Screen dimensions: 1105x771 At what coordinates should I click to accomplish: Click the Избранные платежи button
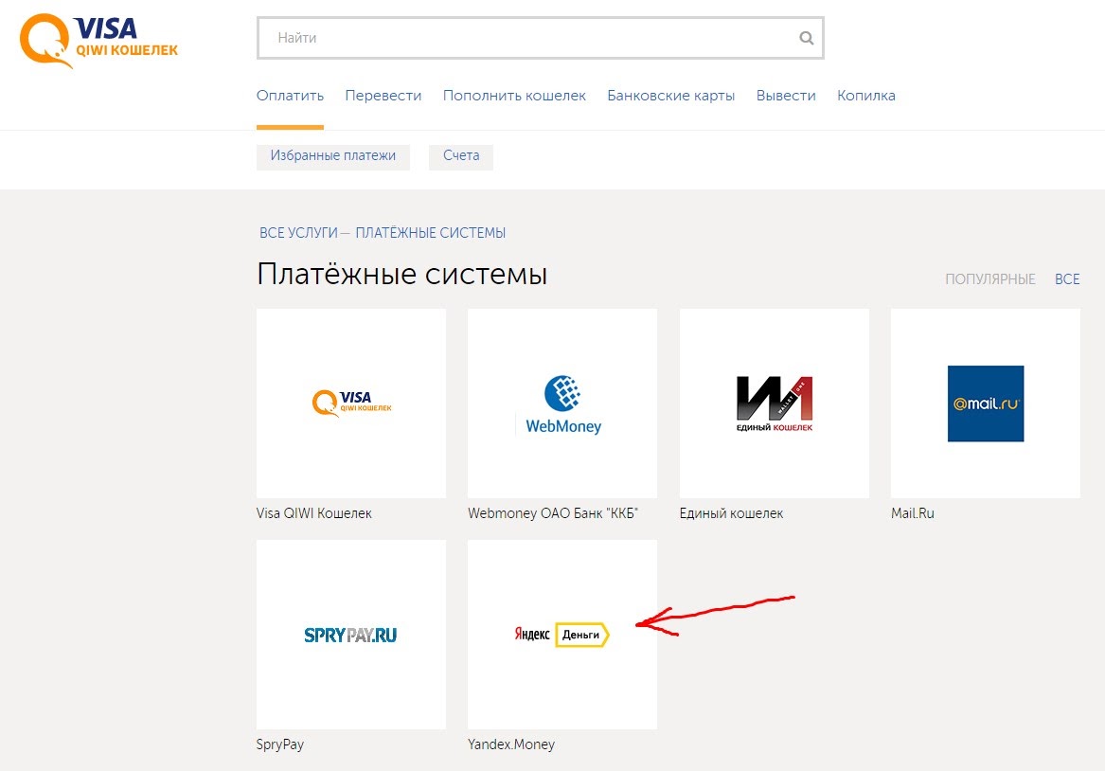(x=332, y=155)
